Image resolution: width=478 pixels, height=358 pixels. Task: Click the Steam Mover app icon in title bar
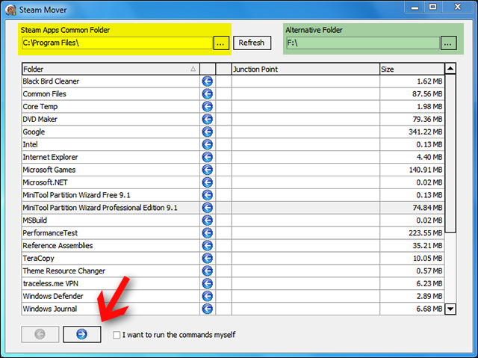11,10
